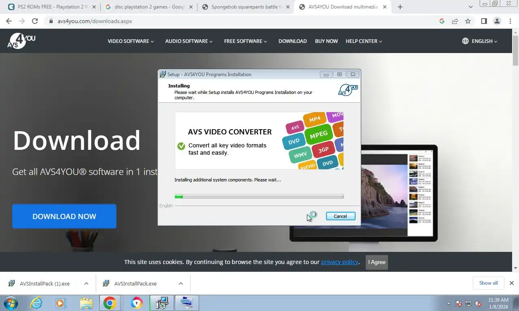Click the blue Download Now button
This screenshot has width=519, height=311.
(64, 216)
